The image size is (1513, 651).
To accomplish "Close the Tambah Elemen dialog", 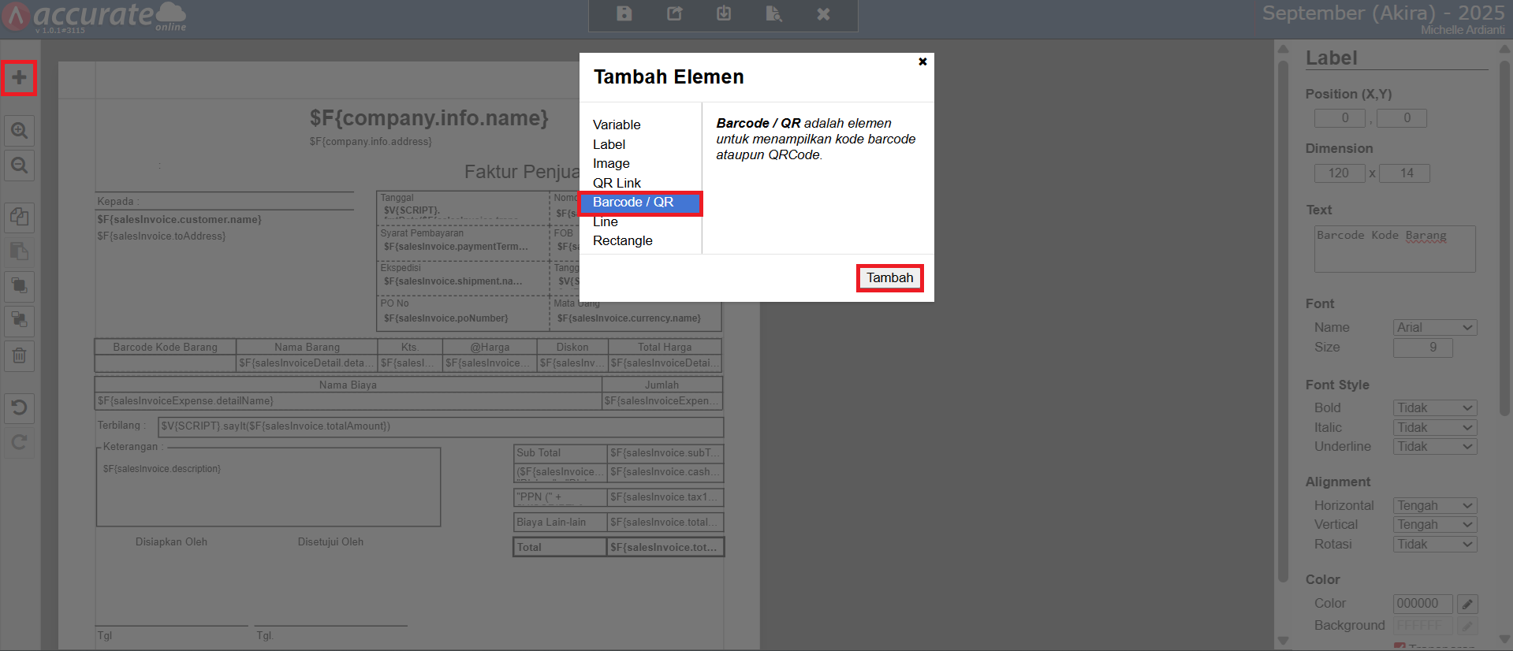I will 922,61.
